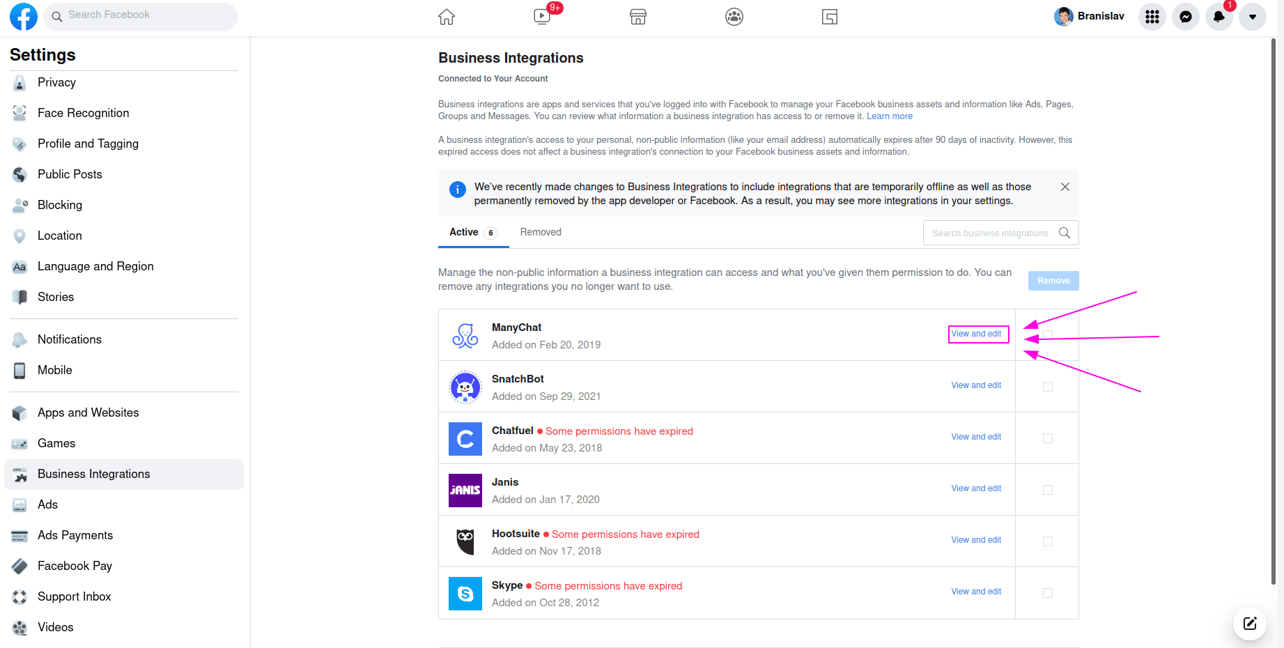Open Ads Payments settings
The height and width of the screenshot is (648, 1284).
pos(124,535)
